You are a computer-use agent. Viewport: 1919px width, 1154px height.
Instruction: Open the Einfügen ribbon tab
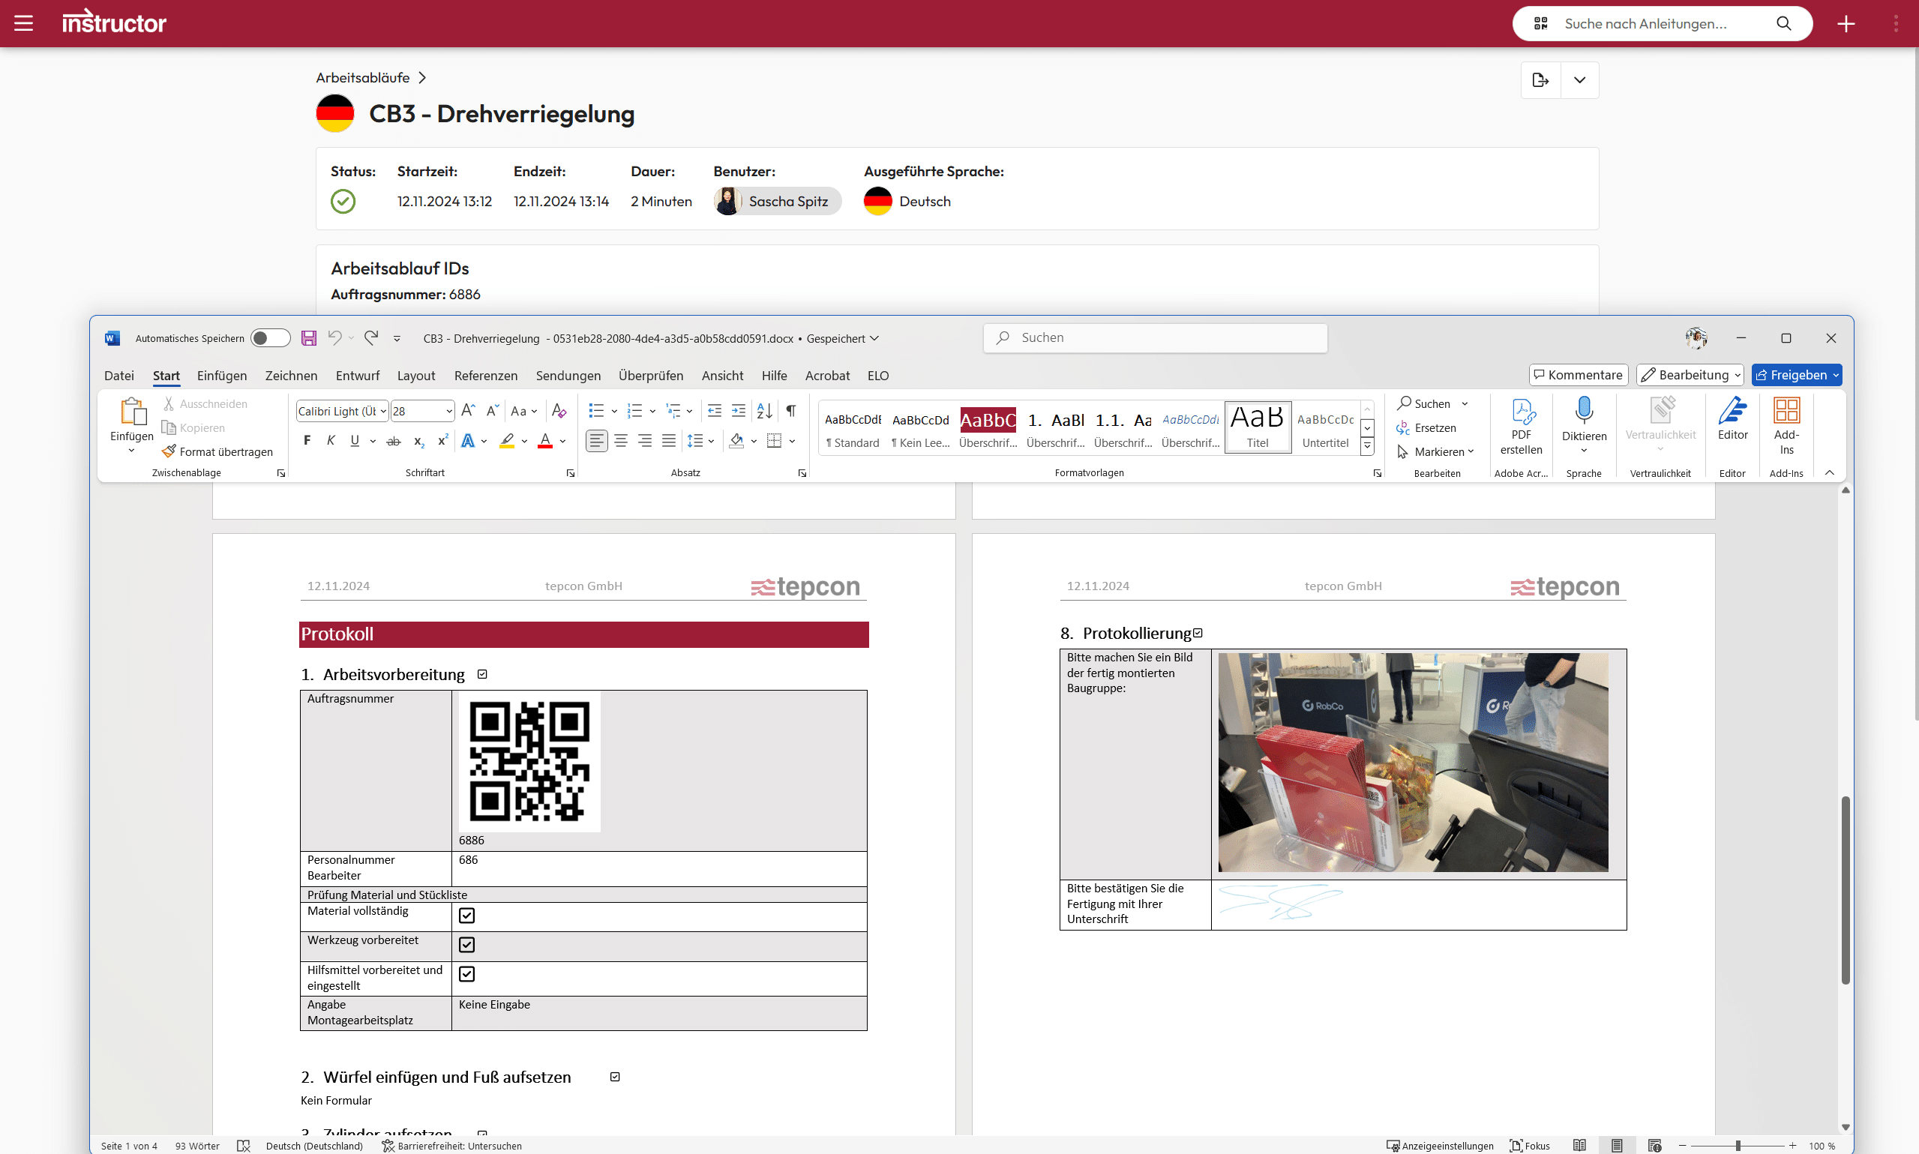[222, 376]
